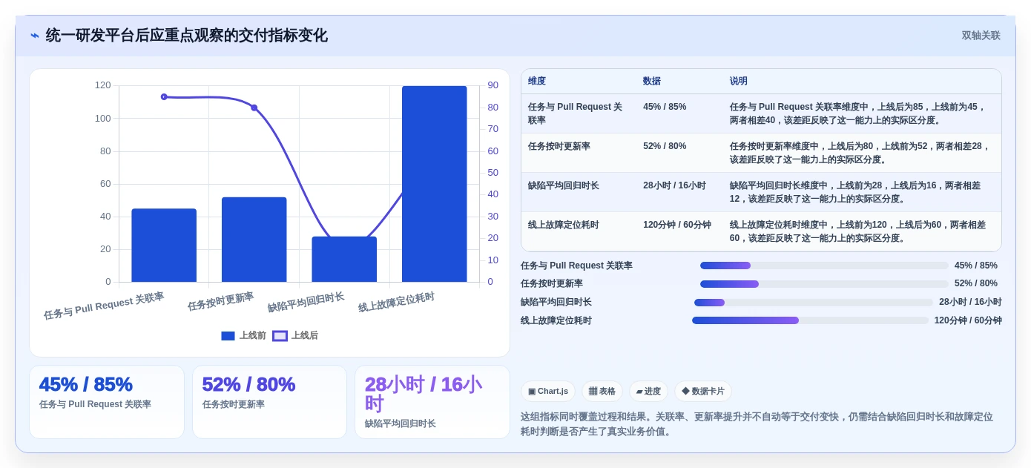Image resolution: width=1031 pixels, height=468 pixels.
Task: Toggle the 上线前 legend item
Action: coord(243,335)
